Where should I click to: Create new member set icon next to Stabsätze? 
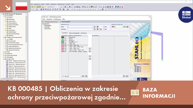click(101, 29)
